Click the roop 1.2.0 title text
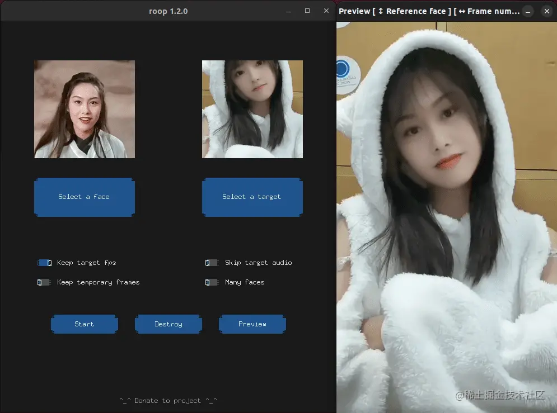 [x=168, y=11]
